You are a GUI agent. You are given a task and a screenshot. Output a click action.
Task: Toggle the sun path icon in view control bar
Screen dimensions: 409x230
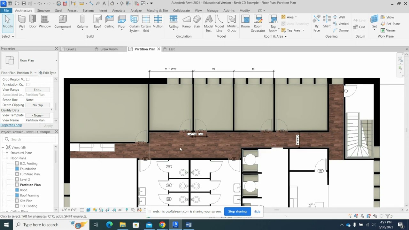click(95, 210)
